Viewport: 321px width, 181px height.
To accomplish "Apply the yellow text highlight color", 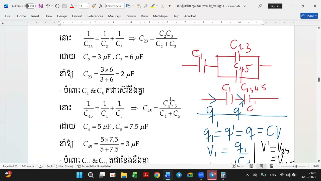I will click(x=153, y=6).
